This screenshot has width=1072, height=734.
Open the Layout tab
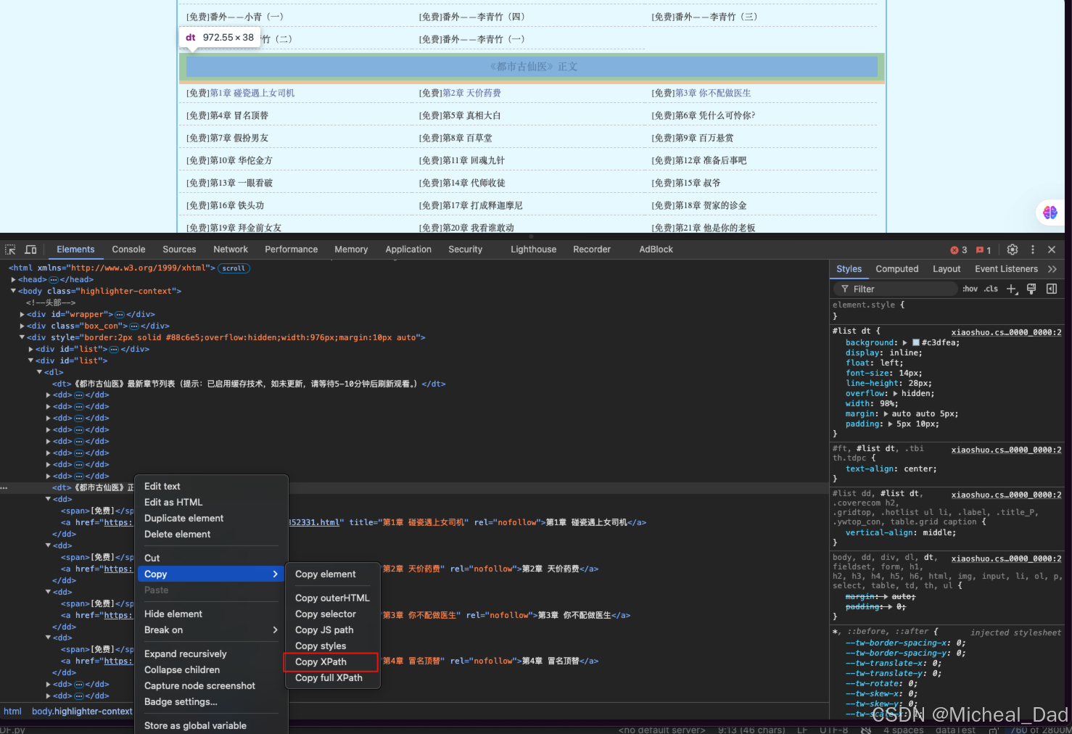pos(947,269)
